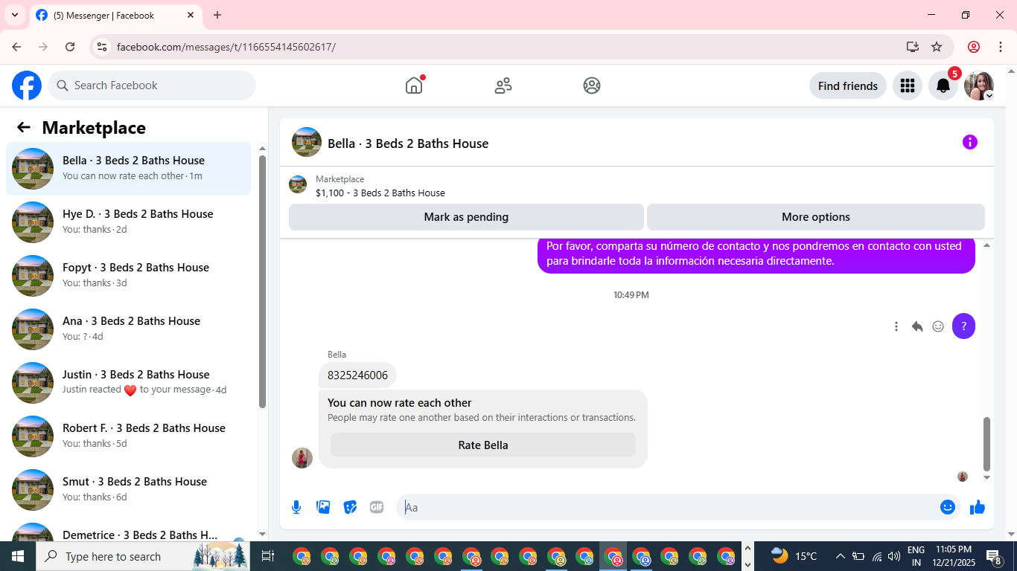Show hidden system tray icons
The height and width of the screenshot is (571, 1017).
pos(841,556)
